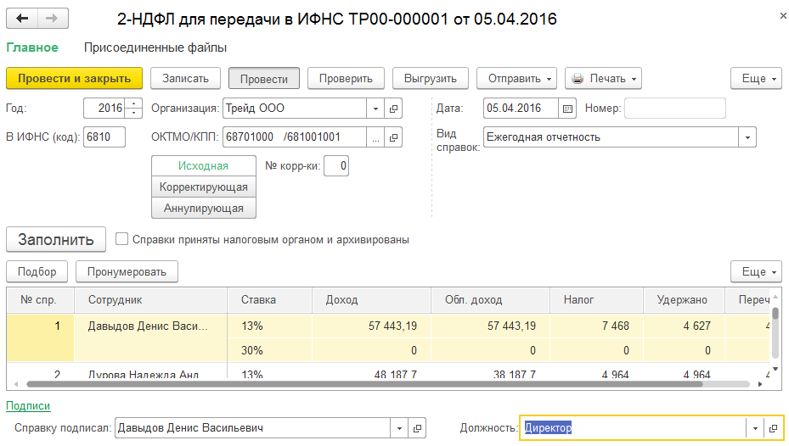The height and width of the screenshot is (446, 789).
Task: Click the Выгрузить button
Action: click(x=431, y=78)
